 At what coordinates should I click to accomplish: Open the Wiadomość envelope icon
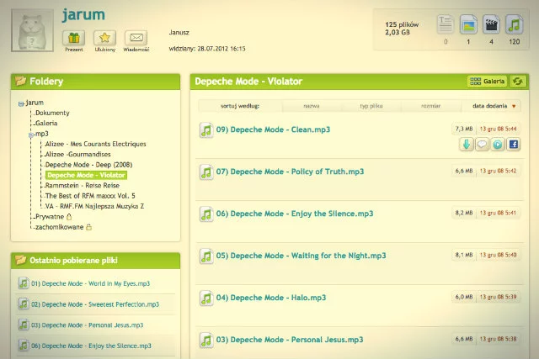tap(136, 38)
